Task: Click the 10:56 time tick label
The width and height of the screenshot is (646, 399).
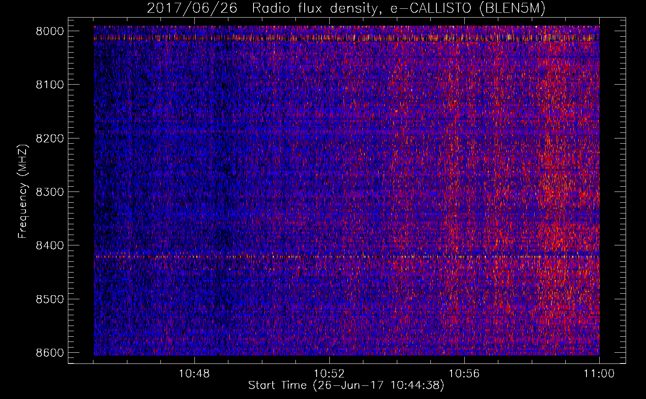Action: [x=464, y=374]
